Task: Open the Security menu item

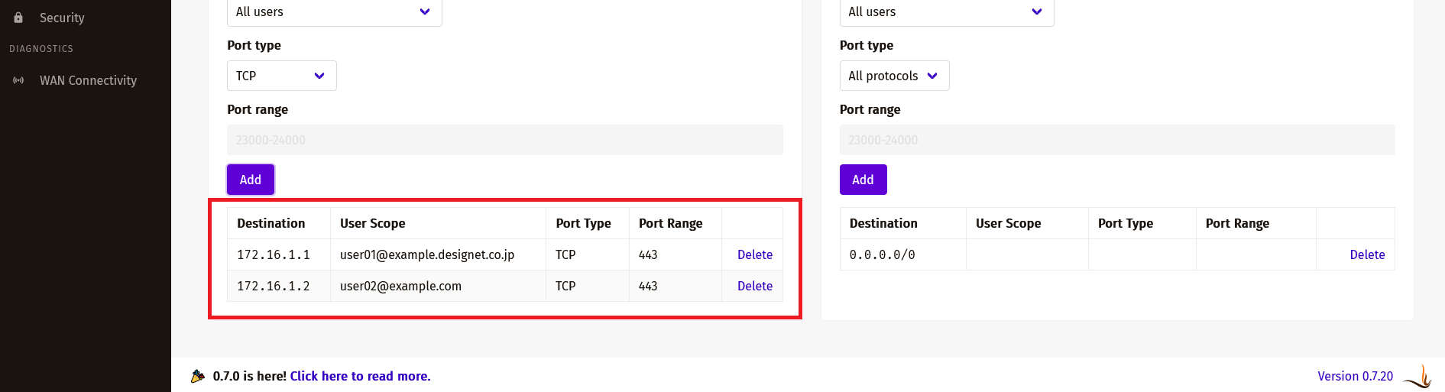Action: point(62,18)
